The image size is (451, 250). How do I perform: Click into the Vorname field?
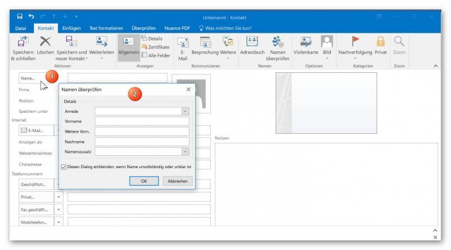(142, 121)
